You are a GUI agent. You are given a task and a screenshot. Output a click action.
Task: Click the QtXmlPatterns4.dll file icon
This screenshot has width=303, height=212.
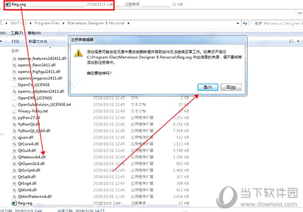coord(14,197)
